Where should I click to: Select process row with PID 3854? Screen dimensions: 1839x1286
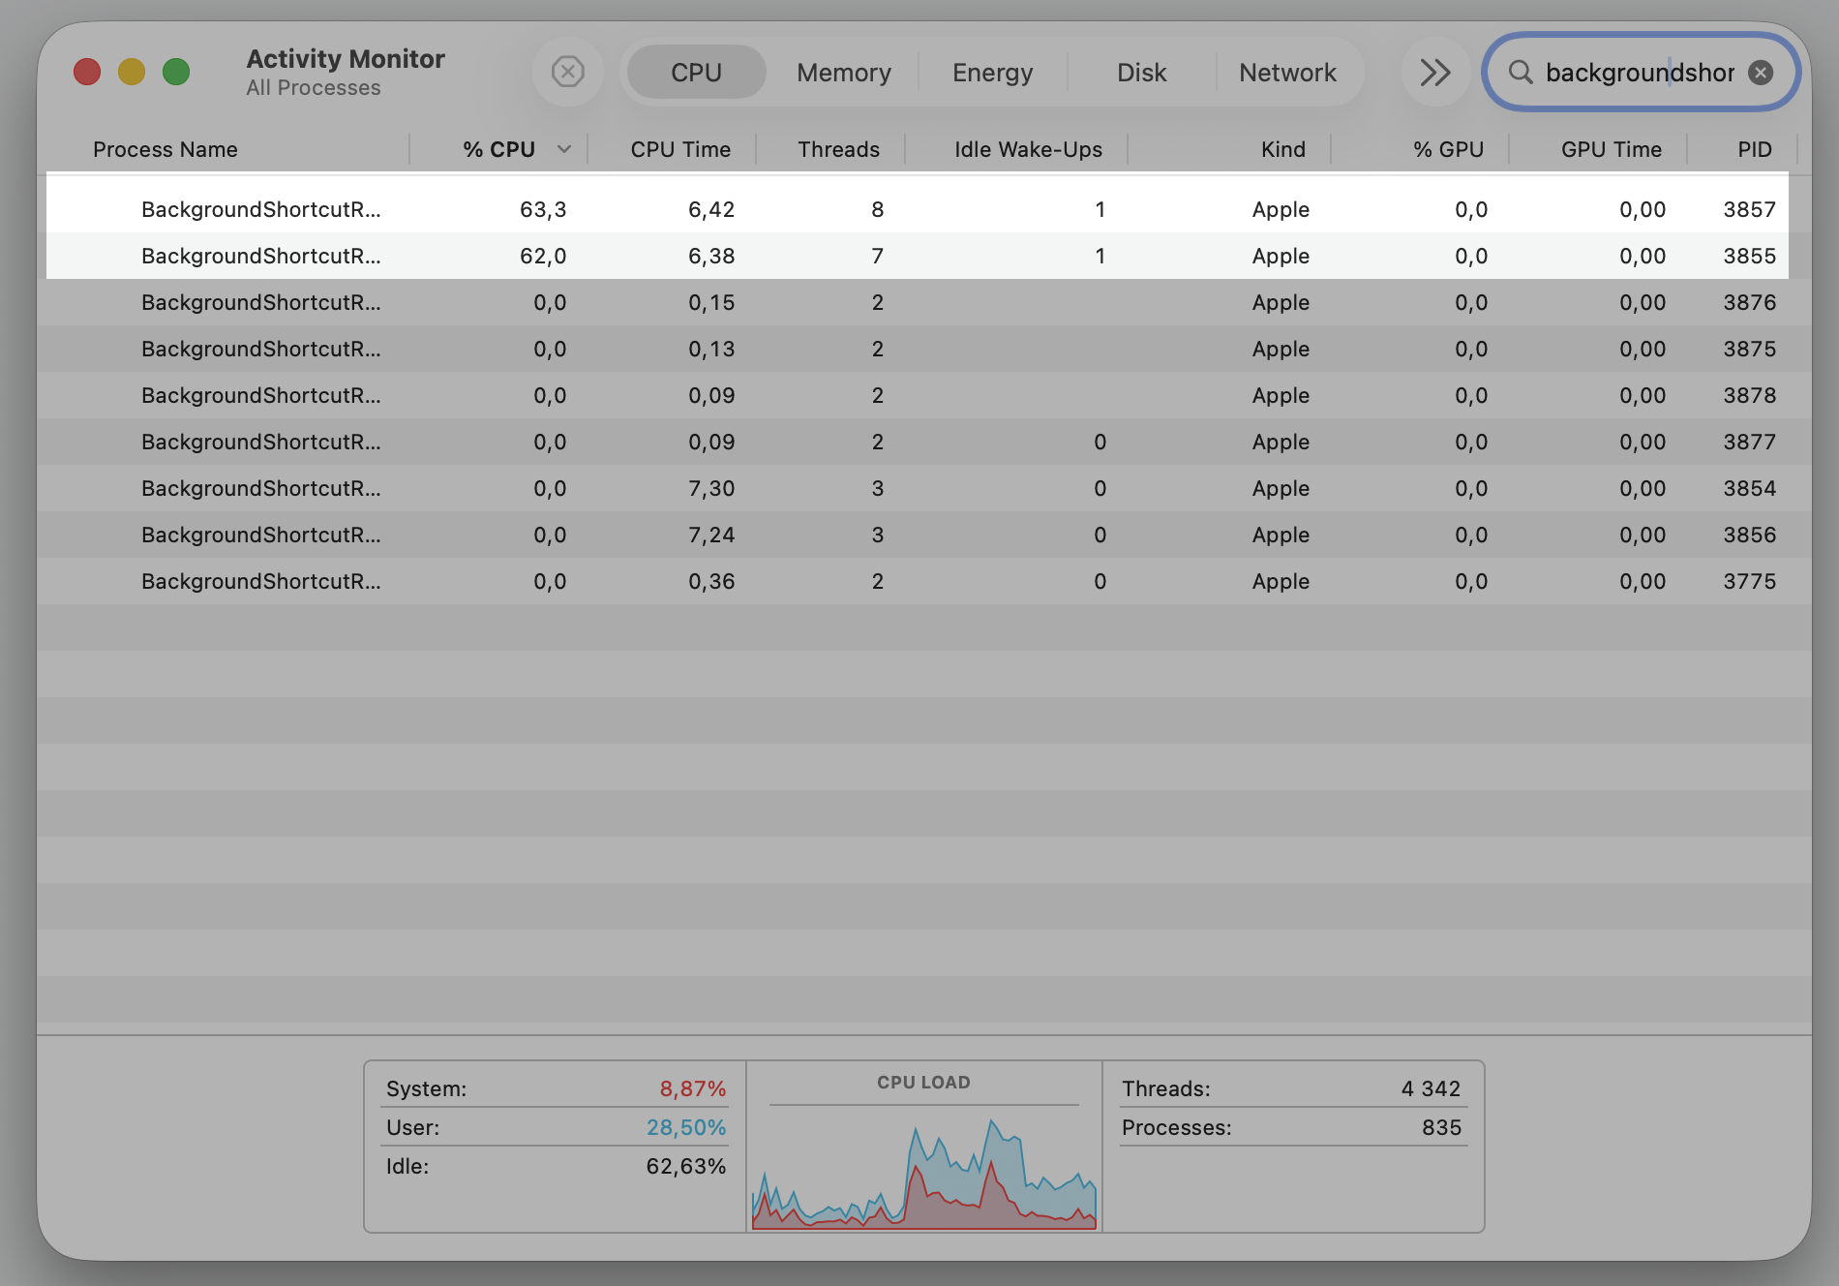tap(924, 488)
